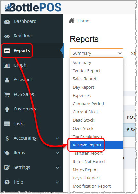
Task: Open the Graph section
Action: pos(20,65)
